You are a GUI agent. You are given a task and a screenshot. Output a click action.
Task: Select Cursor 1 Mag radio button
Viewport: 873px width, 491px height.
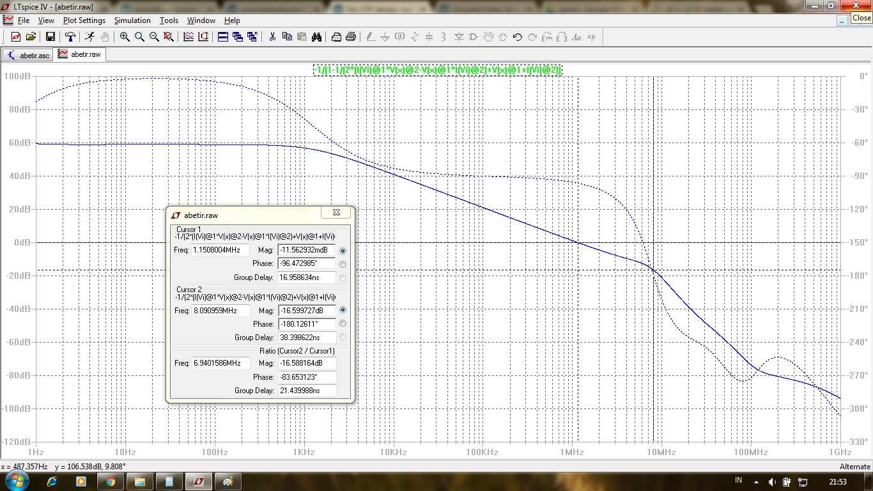(343, 251)
